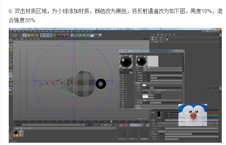Select the Rotate tool in top toolbar

[33, 35]
